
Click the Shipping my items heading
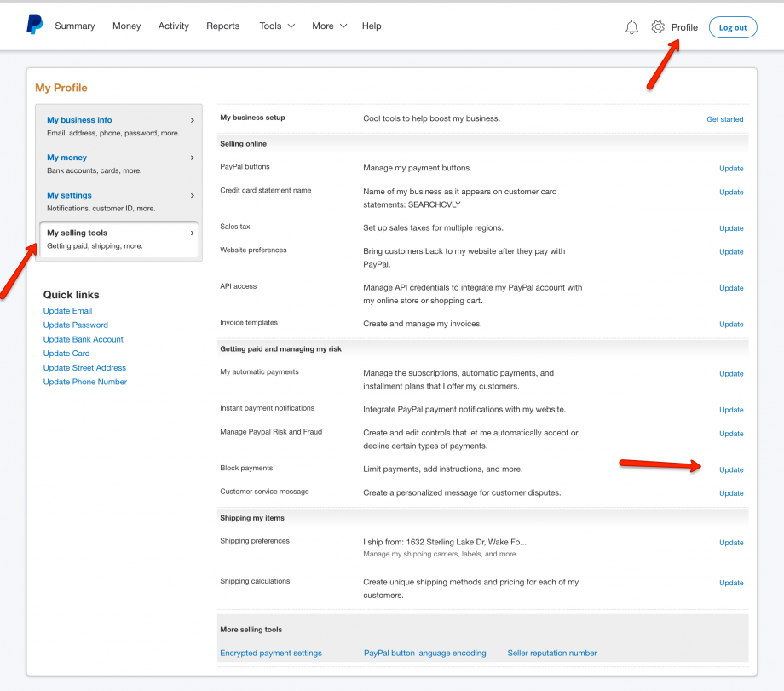pos(252,518)
